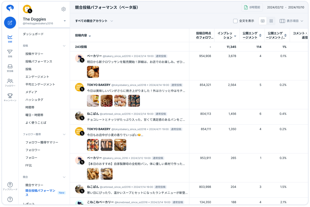Open account settings gear icon
The image size is (310, 207).
pyautogui.click(x=63, y=9)
